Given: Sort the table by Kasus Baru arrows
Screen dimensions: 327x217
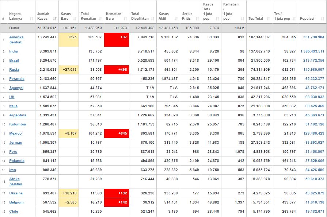Looking at the screenshot, I should 75,19.
